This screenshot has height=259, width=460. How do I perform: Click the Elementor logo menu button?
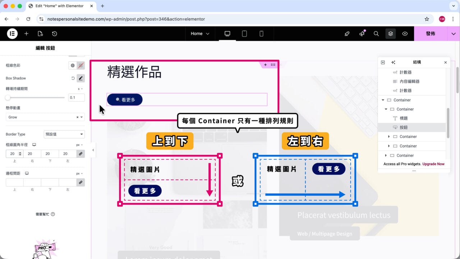click(x=12, y=33)
